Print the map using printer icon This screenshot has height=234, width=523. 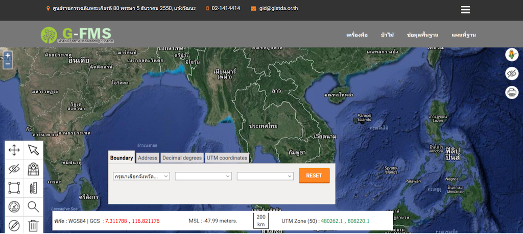click(x=511, y=92)
